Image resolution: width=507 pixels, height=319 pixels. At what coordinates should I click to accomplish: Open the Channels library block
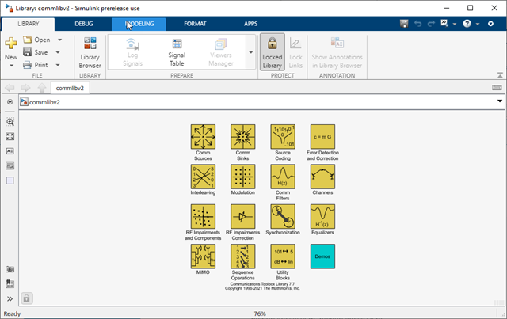click(x=322, y=177)
